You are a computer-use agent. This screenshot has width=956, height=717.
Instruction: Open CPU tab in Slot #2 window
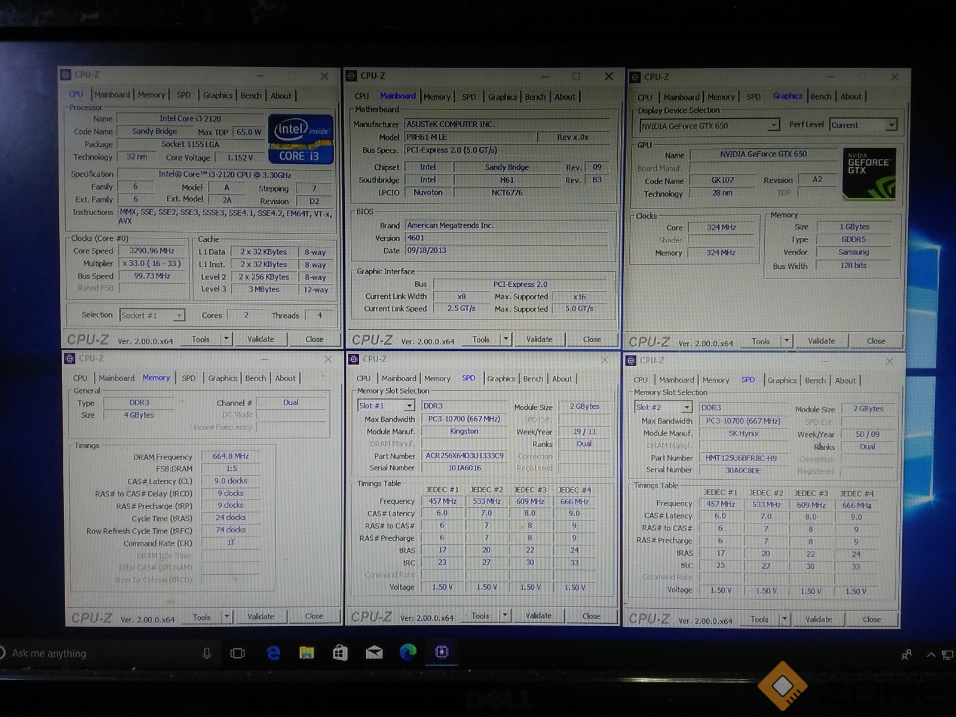641,379
